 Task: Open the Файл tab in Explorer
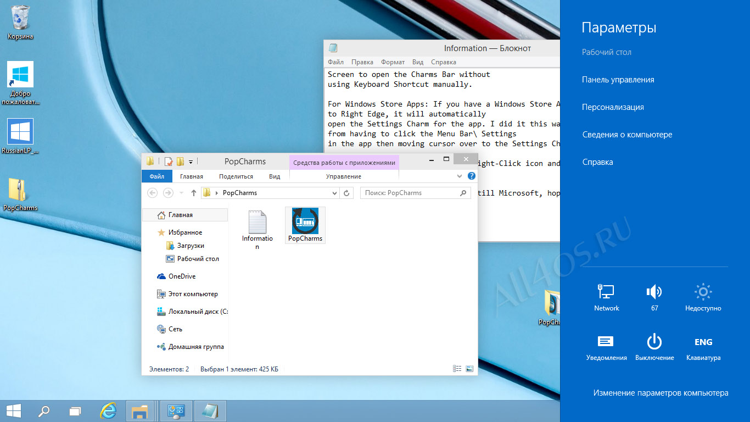click(157, 176)
